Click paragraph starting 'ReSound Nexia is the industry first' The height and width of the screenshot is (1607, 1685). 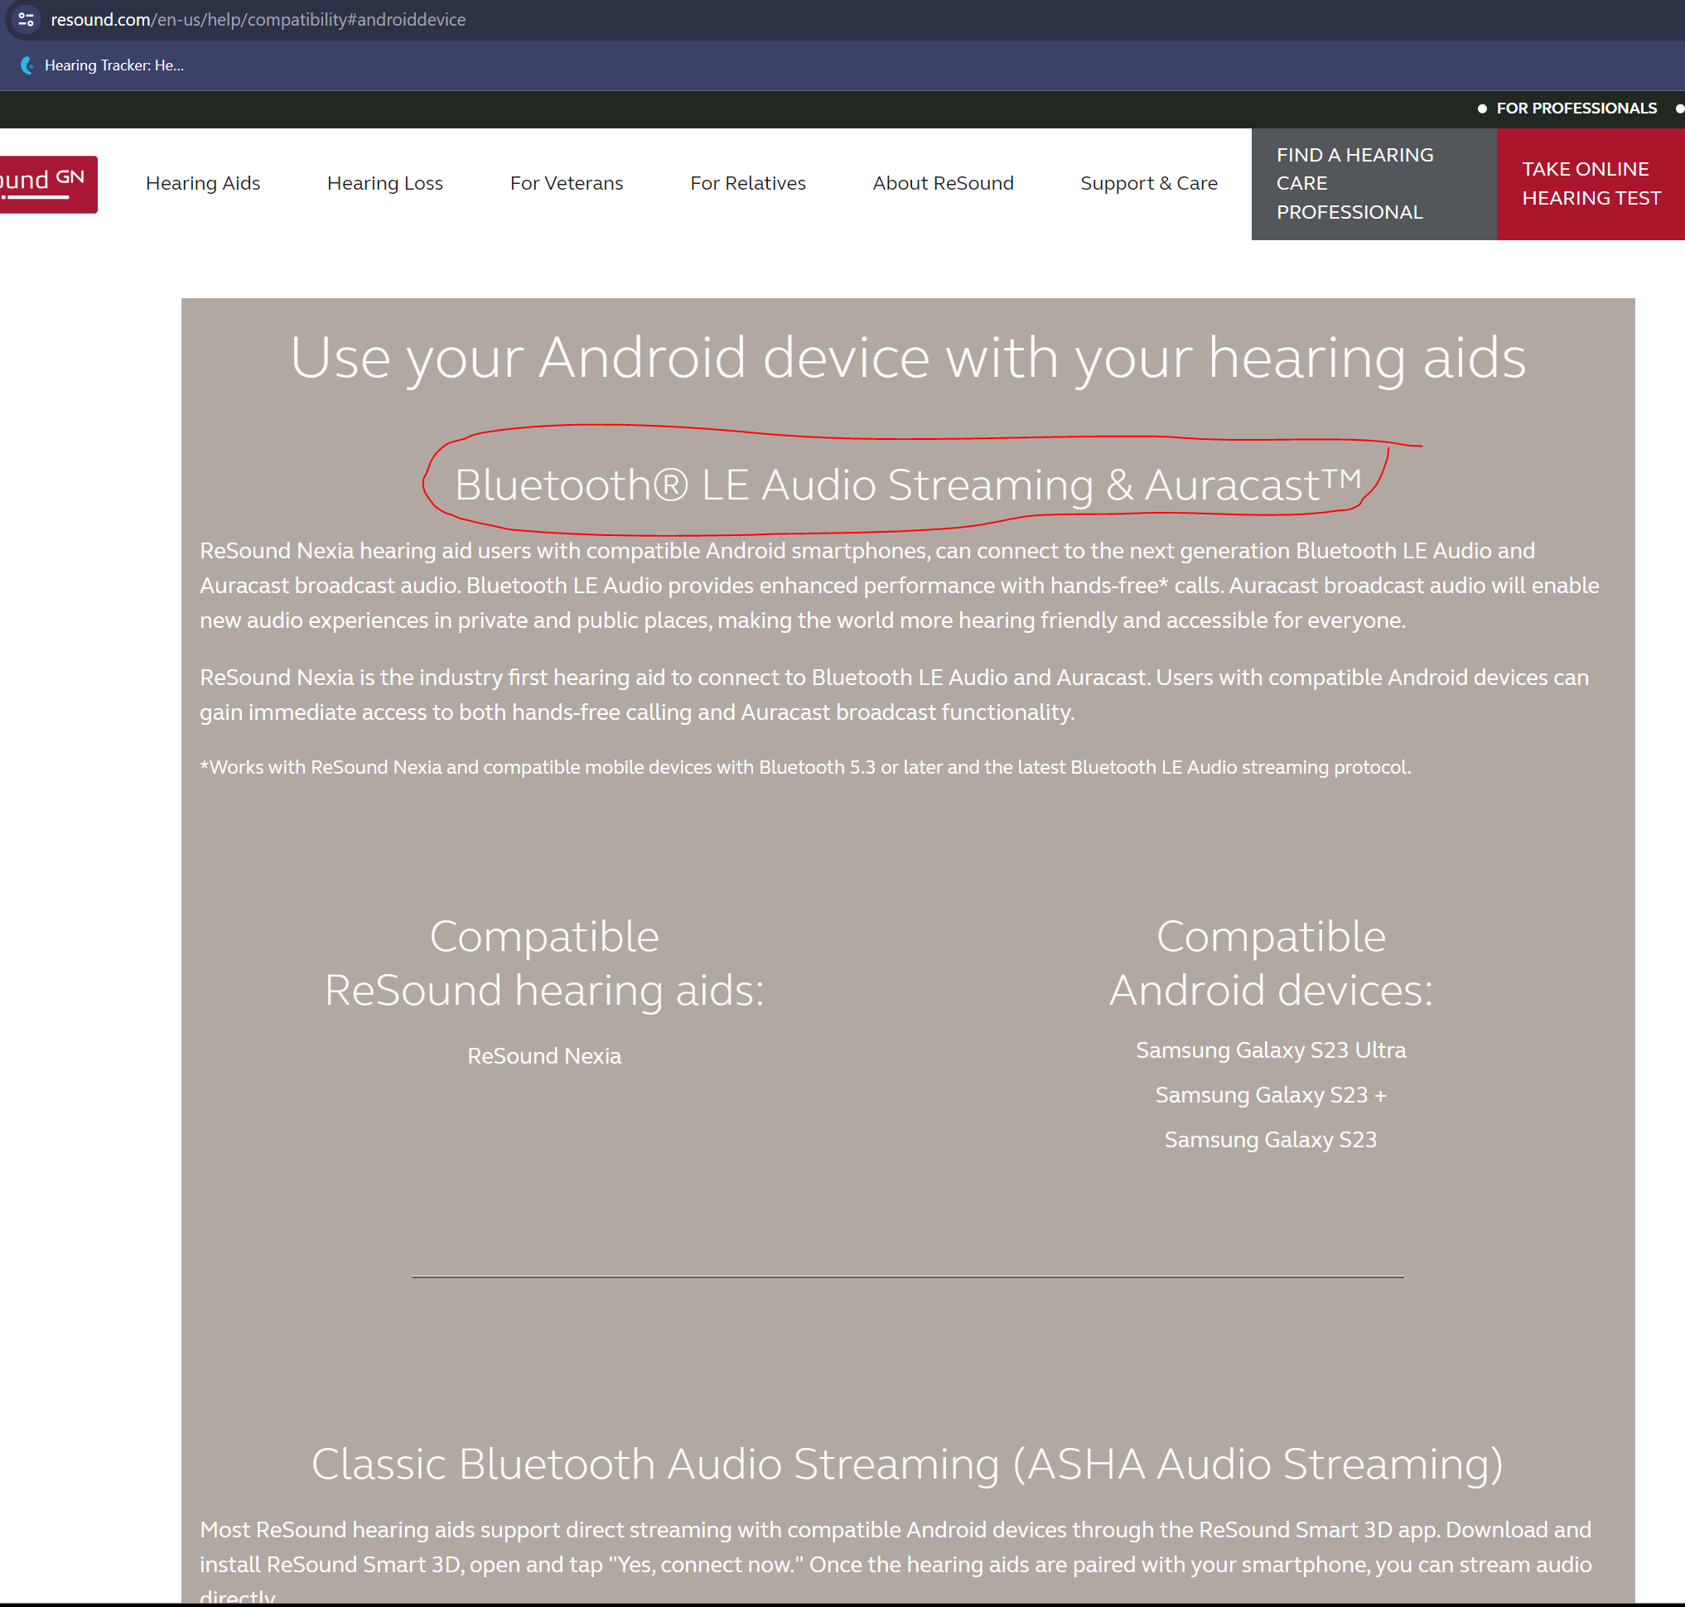tap(895, 695)
